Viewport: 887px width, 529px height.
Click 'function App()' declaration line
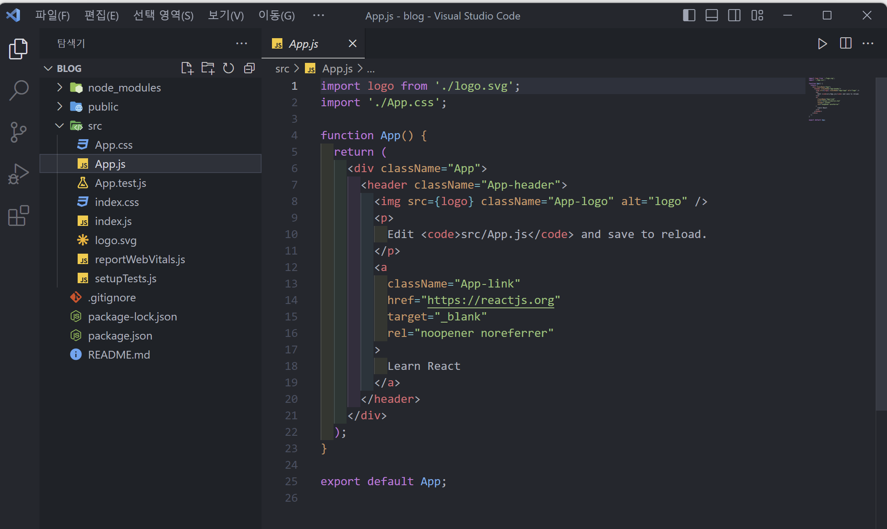373,135
